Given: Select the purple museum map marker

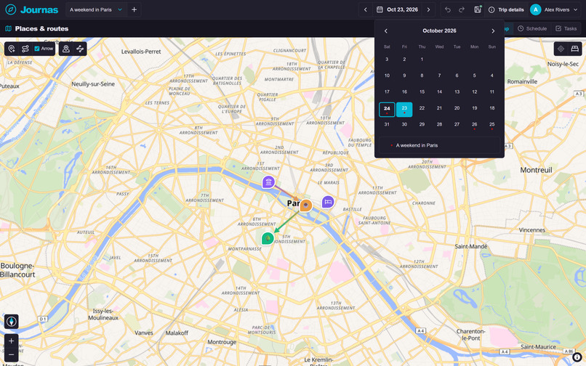Looking at the screenshot, I should (x=268, y=182).
